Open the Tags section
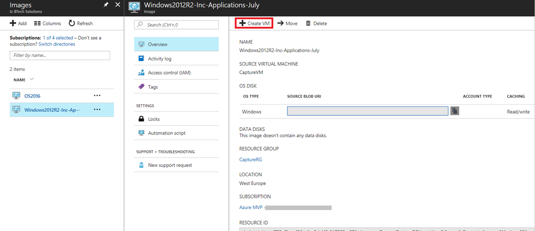Screen dimensions: 535x231 [x=177, y=87]
